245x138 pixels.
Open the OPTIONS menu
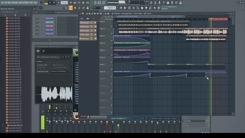pyautogui.click(x=26, y=3)
